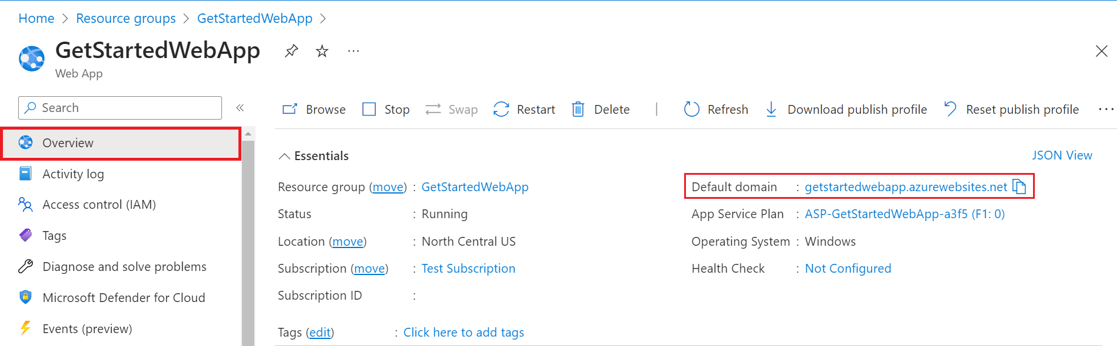Open the JSON View link

click(x=1062, y=155)
